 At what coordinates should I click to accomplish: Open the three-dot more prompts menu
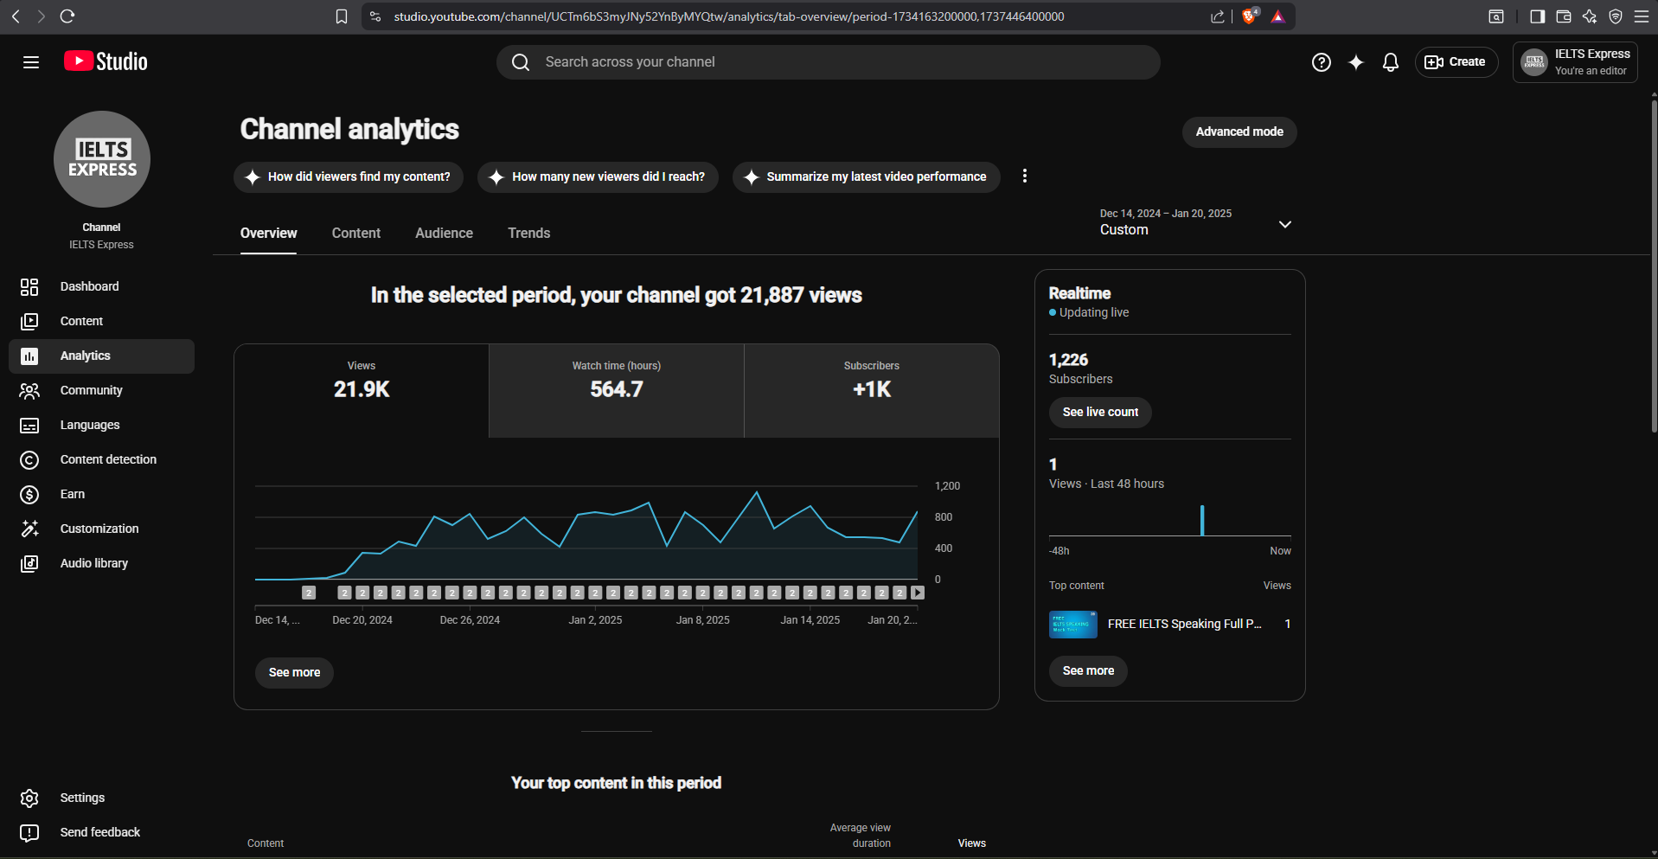[1025, 176]
